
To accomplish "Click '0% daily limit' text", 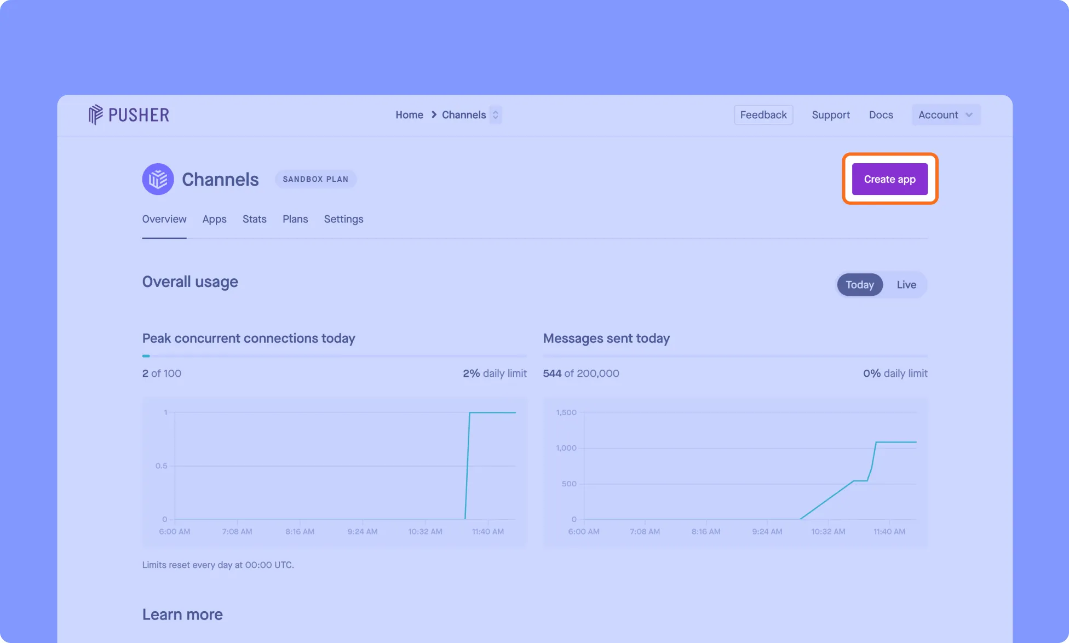I will pyautogui.click(x=895, y=374).
